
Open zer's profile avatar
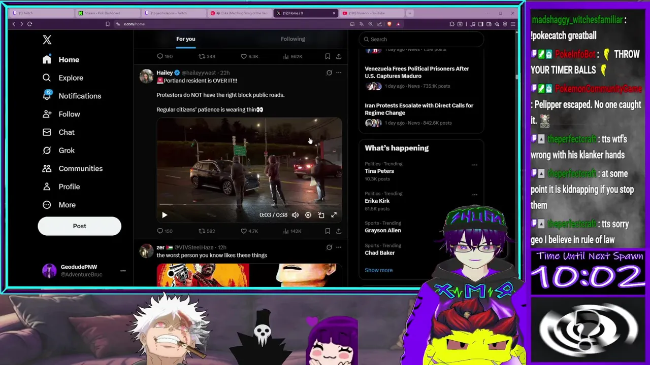coord(146,251)
